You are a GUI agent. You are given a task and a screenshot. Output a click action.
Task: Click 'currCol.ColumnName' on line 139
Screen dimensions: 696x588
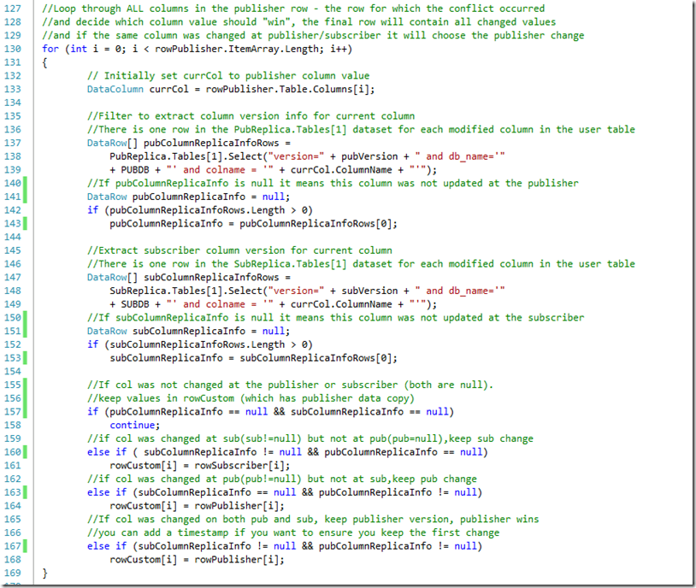[341, 170]
